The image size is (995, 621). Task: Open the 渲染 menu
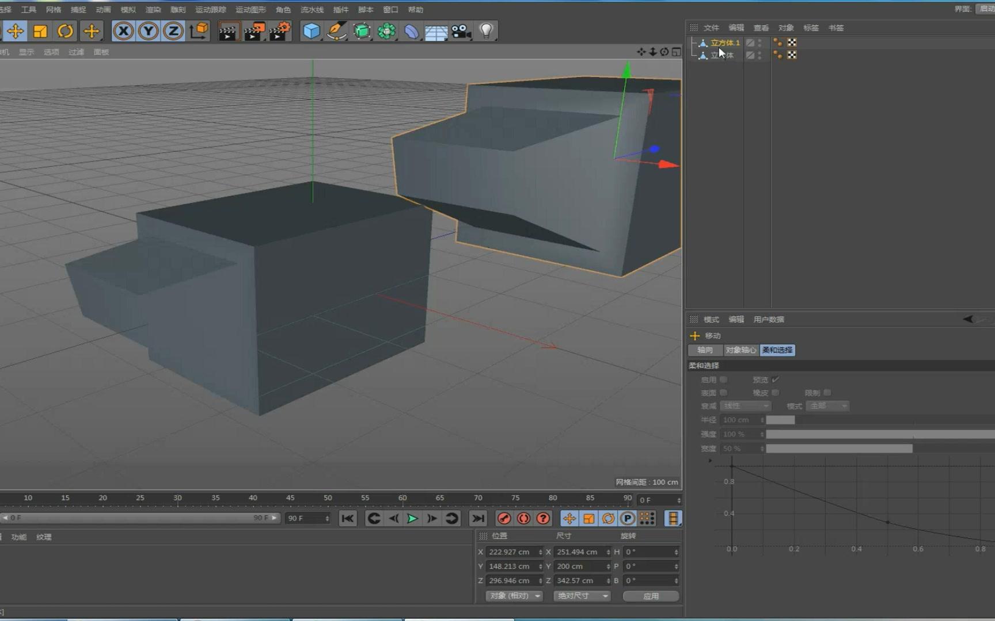[153, 9]
